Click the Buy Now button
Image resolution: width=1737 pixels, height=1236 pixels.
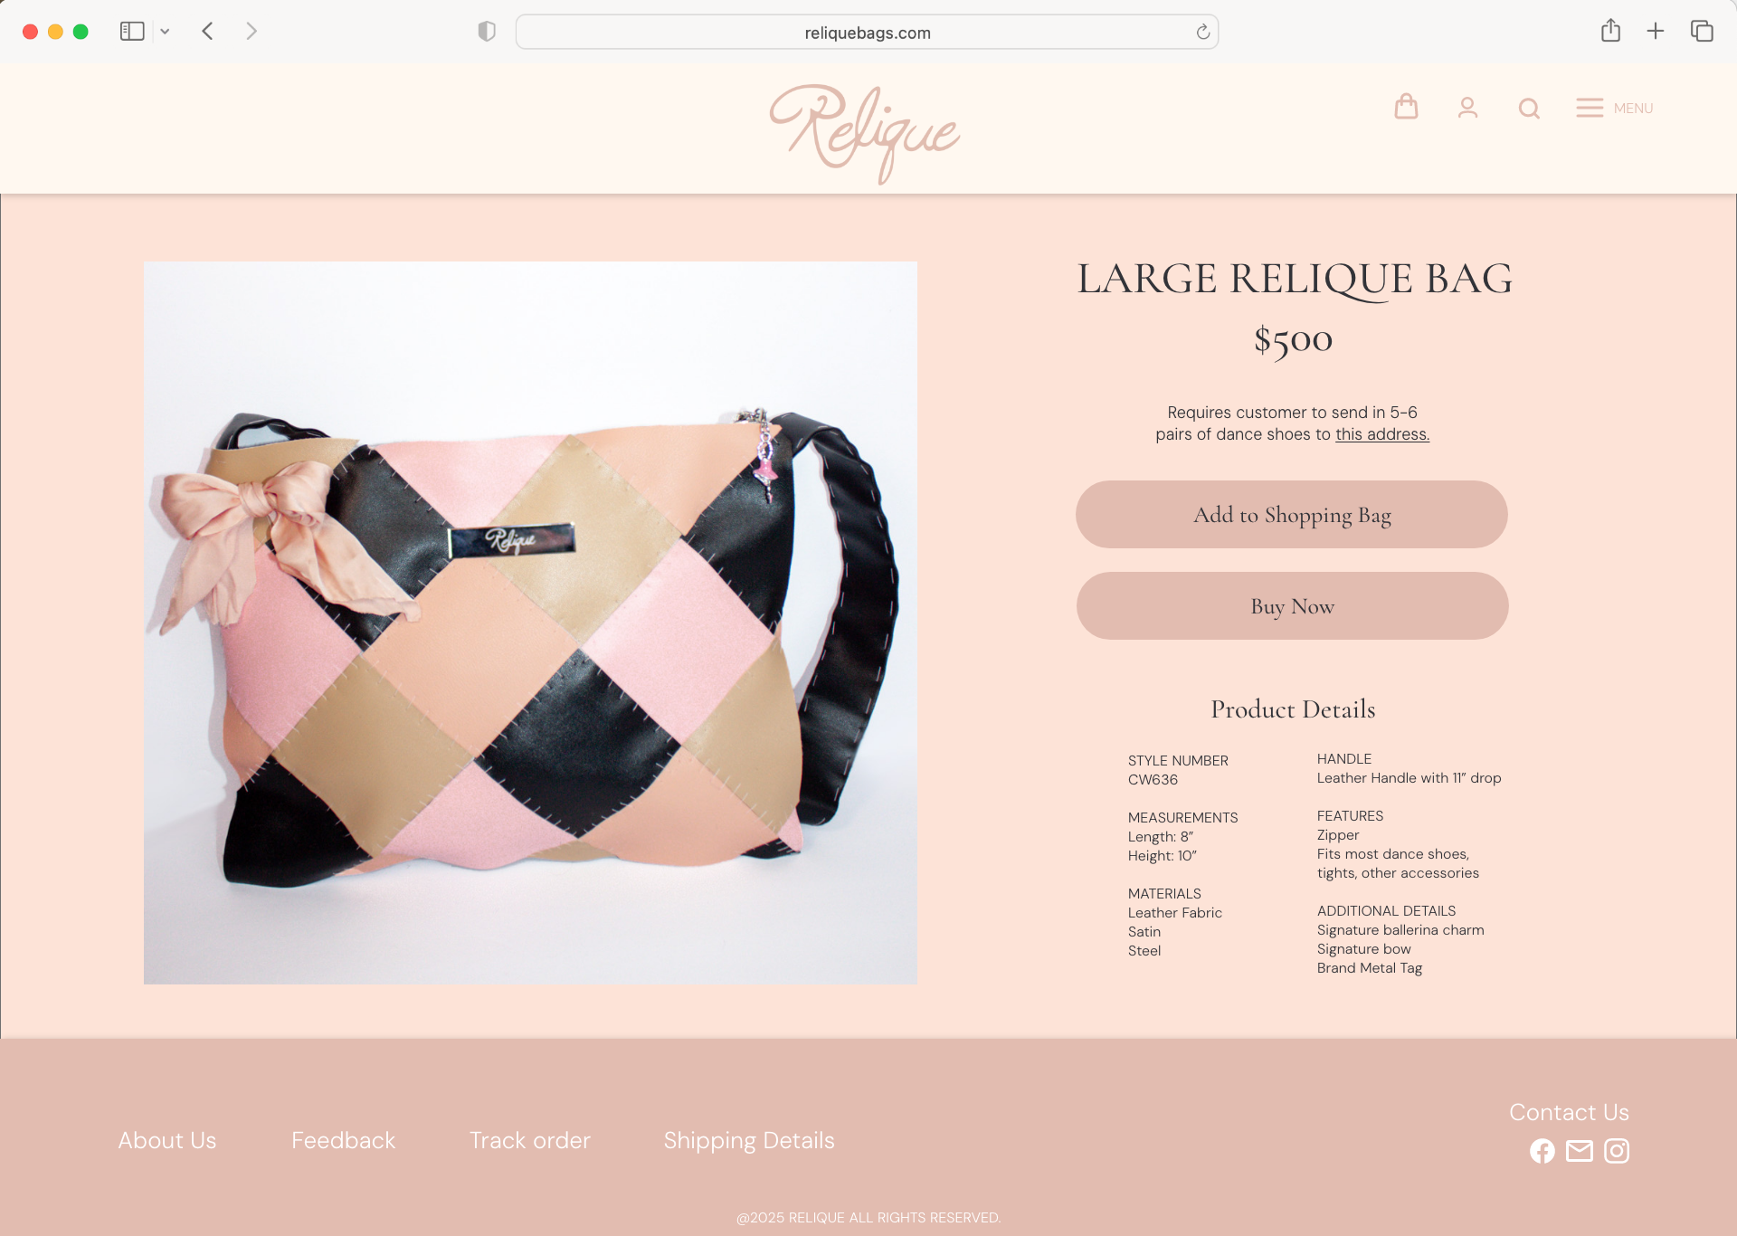[x=1292, y=606]
